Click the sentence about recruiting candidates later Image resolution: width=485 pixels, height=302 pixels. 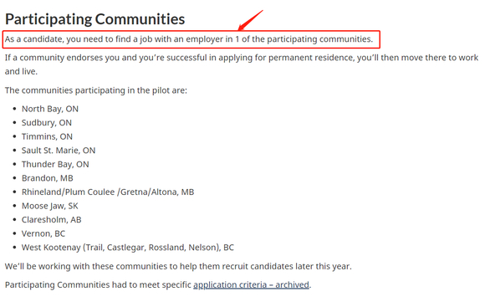pos(178,266)
